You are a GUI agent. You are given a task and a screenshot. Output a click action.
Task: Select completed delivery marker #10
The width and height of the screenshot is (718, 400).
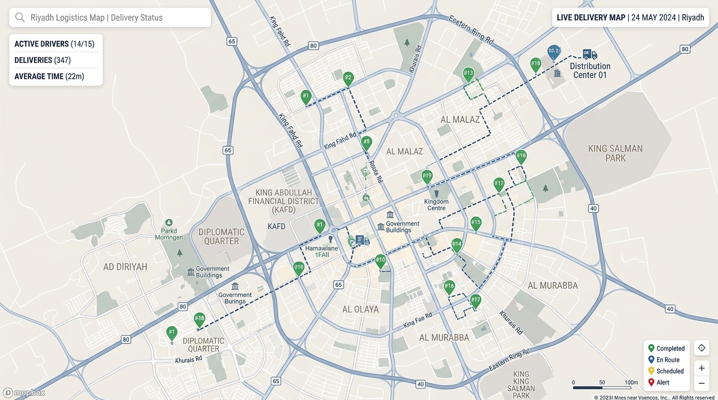(380, 261)
